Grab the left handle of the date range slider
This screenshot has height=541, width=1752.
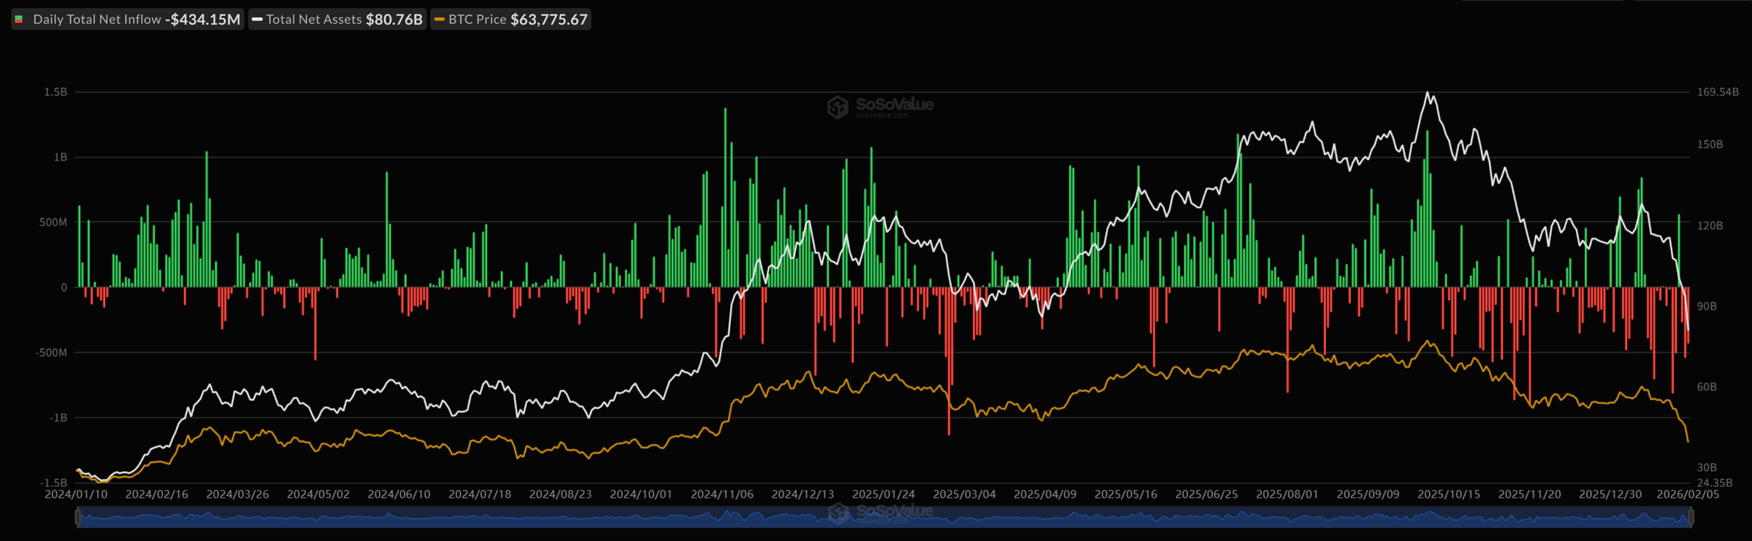[77, 517]
